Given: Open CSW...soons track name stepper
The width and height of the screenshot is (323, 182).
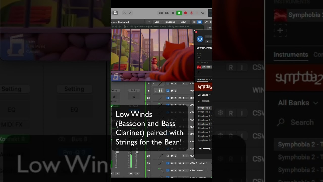Looking at the screenshot, I should [x=206, y=171].
